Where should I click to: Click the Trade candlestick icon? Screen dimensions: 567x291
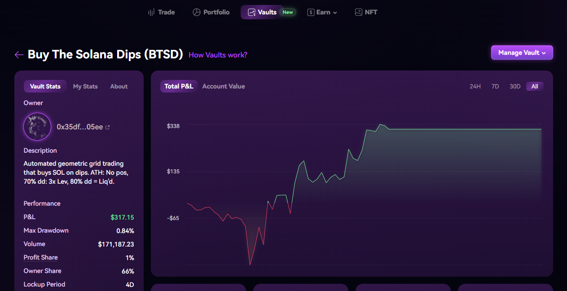pyautogui.click(x=151, y=12)
